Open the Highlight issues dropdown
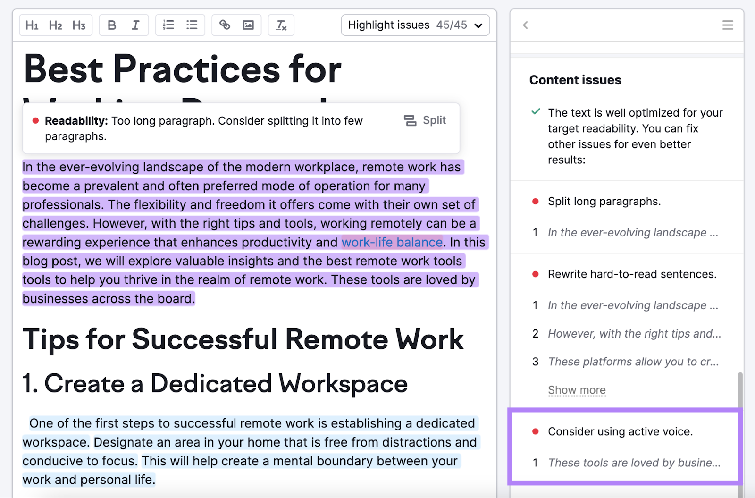 point(415,25)
